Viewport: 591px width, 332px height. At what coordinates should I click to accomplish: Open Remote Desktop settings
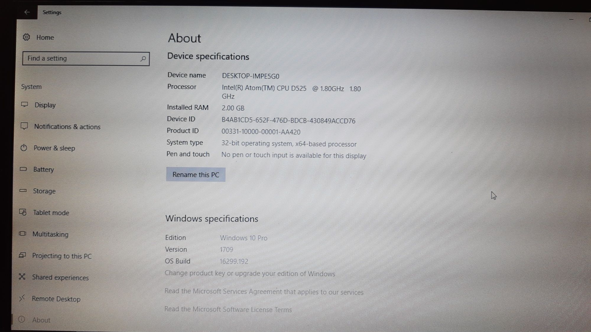coord(56,299)
